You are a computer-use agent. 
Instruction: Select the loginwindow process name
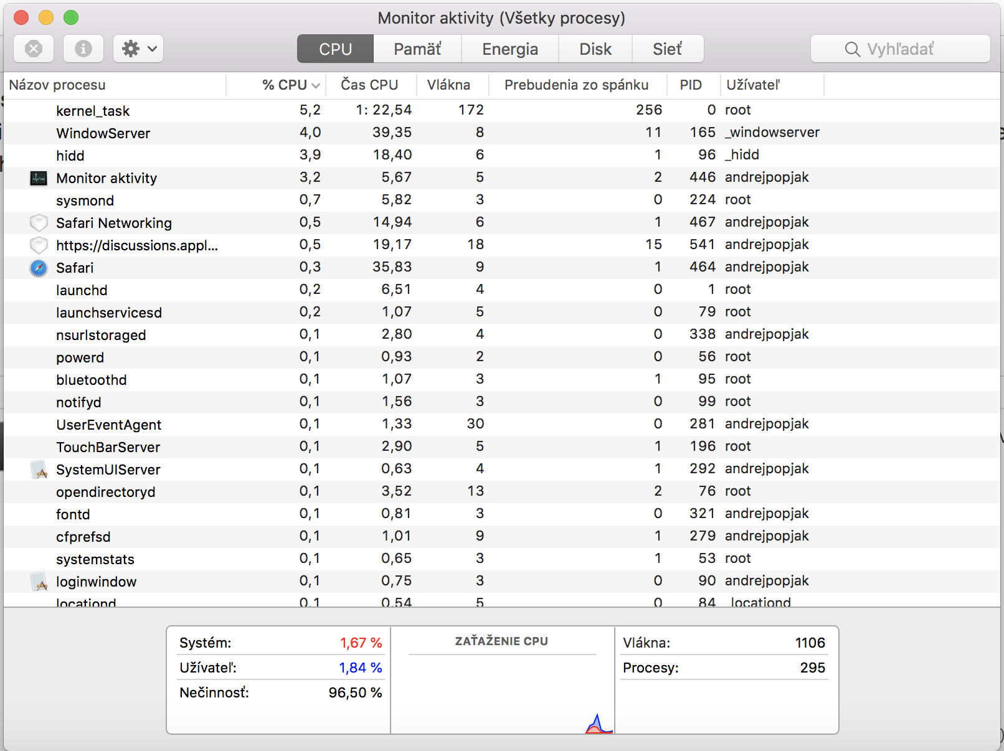[x=96, y=582]
